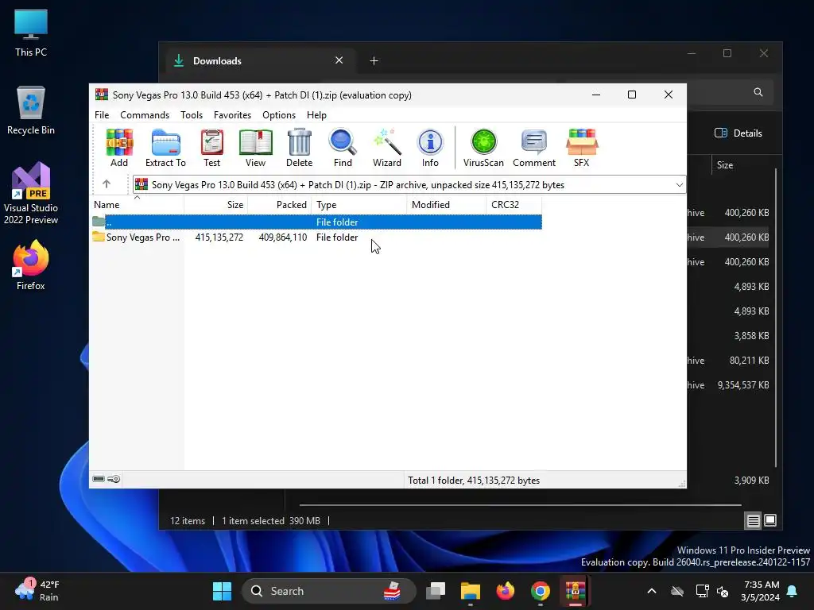The width and height of the screenshot is (814, 610).
Task: Show hidden system tray icons chevron
Action: pyautogui.click(x=652, y=591)
